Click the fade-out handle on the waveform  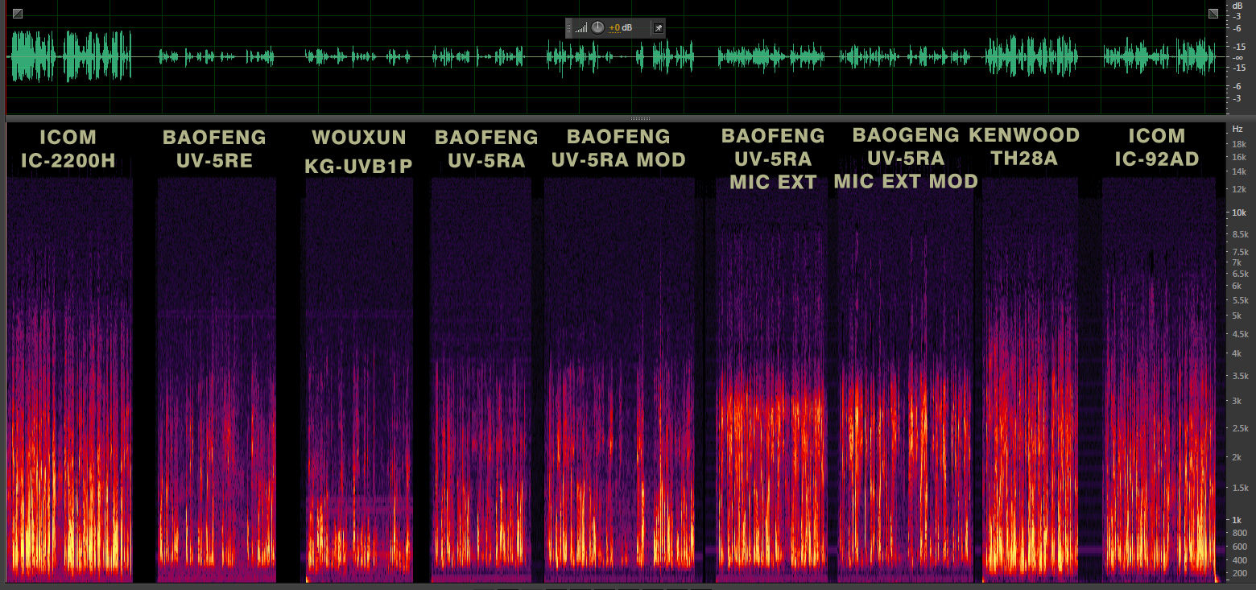pyautogui.click(x=1213, y=14)
